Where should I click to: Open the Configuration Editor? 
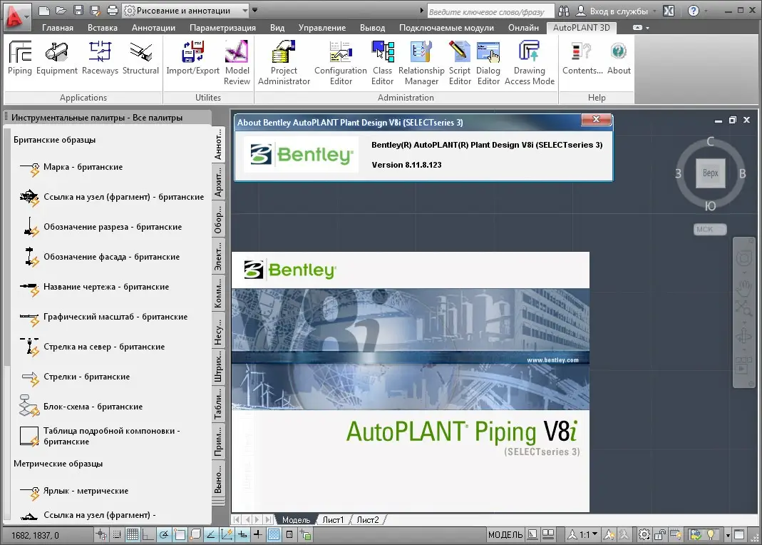point(341,63)
